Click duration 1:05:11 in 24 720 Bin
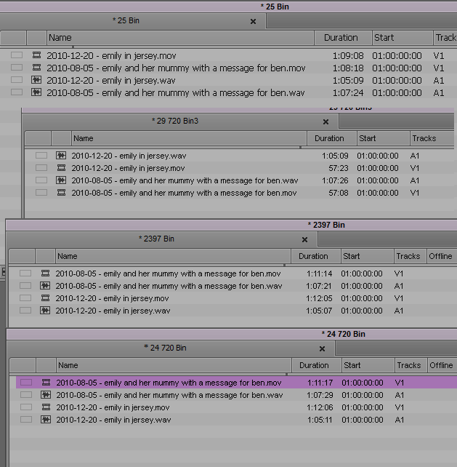The image size is (457, 467). click(x=320, y=420)
